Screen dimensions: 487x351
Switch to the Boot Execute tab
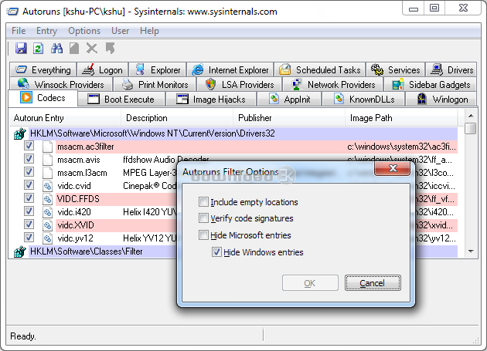click(121, 100)
